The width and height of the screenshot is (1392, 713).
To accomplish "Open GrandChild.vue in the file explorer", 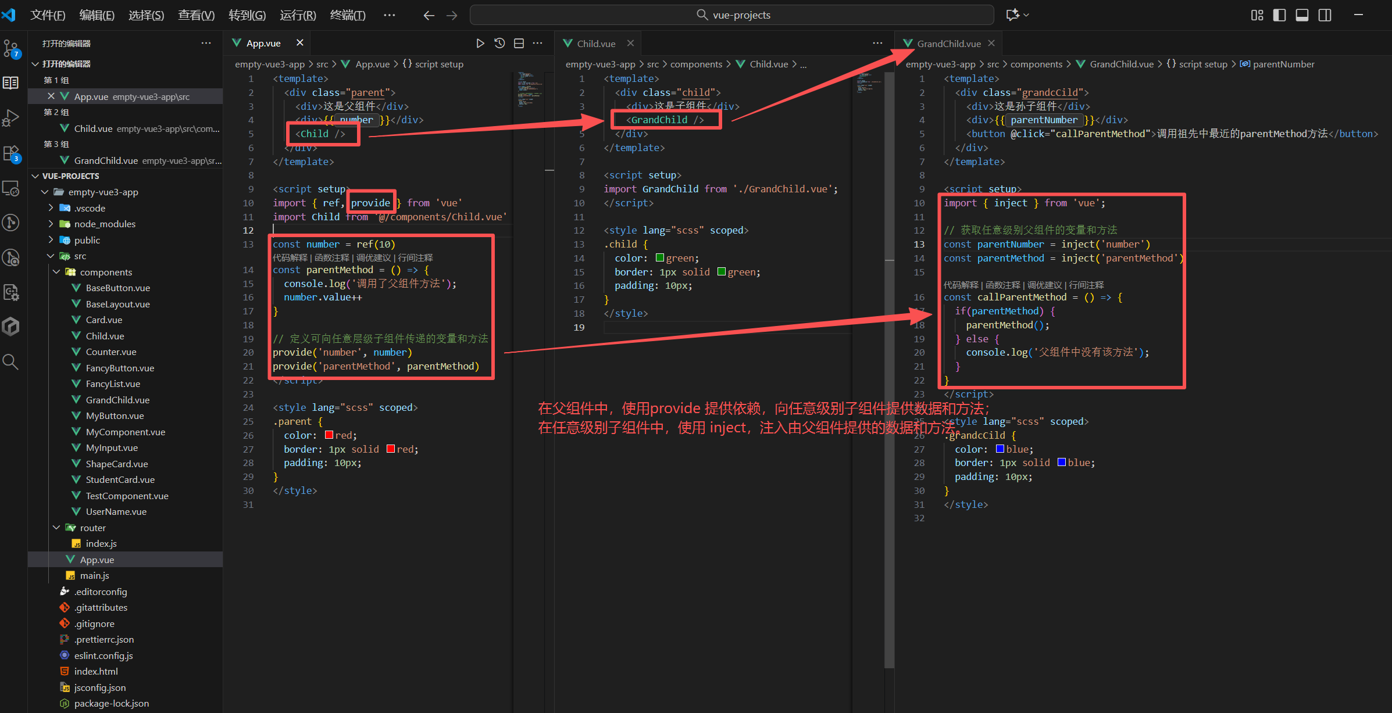I will [117, 400].
